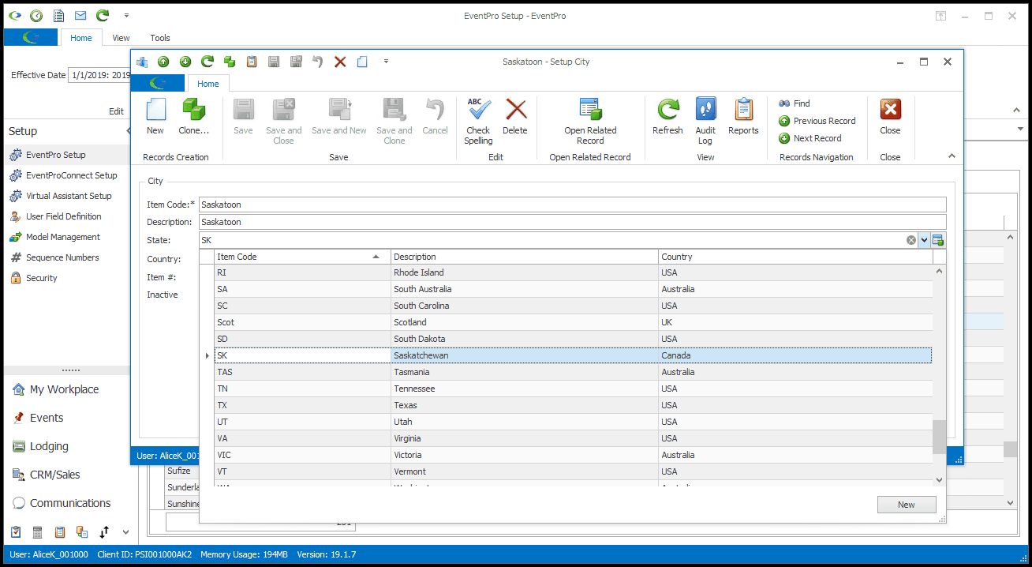
Task: Expand navigation footer overflow chevron
Action: (125, 532)
